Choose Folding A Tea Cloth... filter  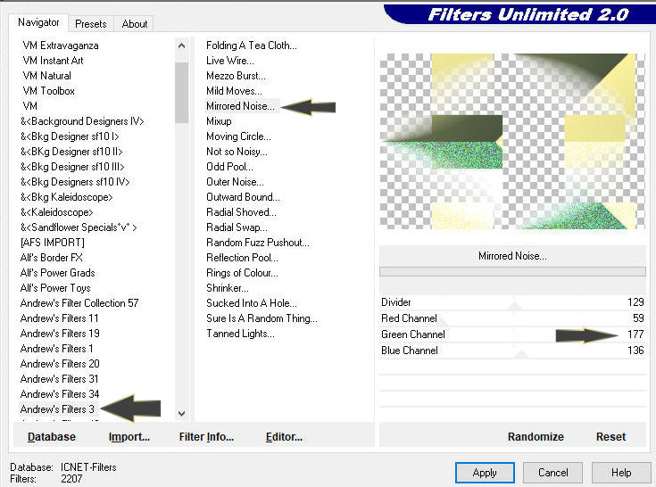click(x=252, y=45)
